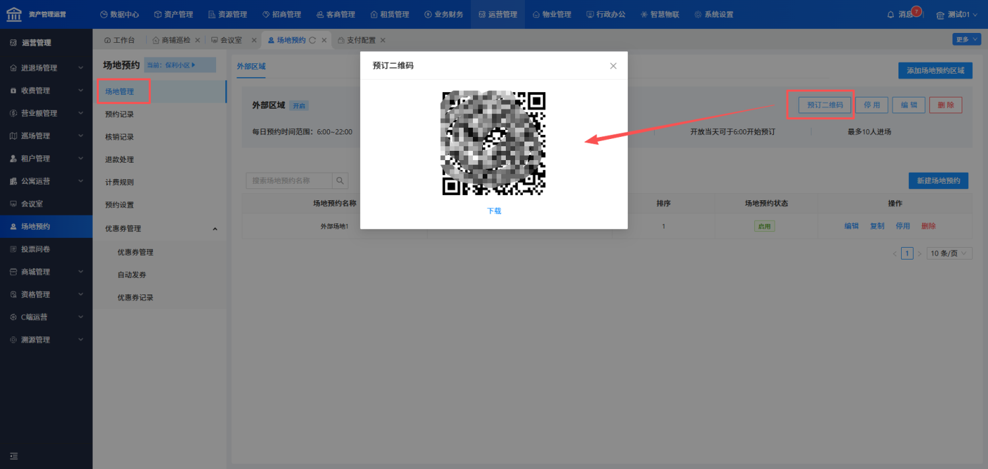Image resolution: width=988 pixels, height=469 pixels.
Task: Open 智慧物联 in the top navigation
Action: [x=660, y=14]
